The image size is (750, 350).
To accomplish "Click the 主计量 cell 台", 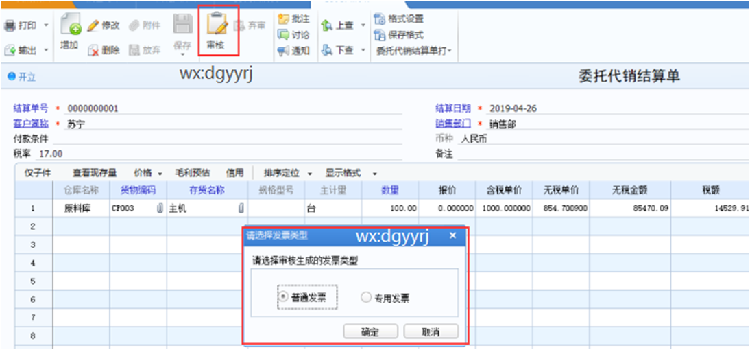I will 333,209.
